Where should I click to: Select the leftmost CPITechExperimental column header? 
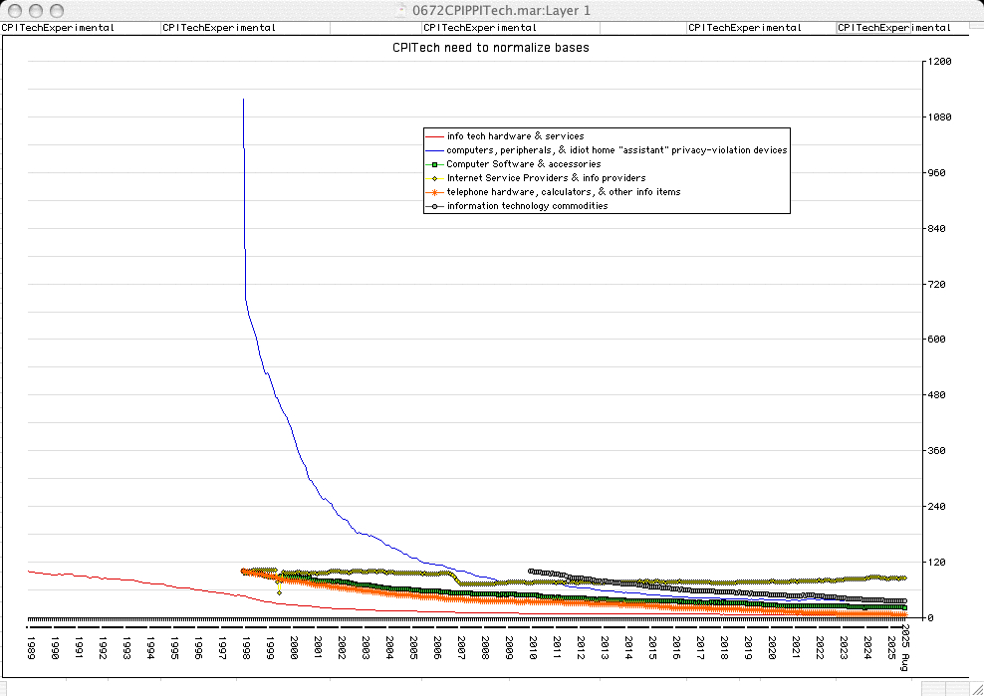[x=58, y=28]
